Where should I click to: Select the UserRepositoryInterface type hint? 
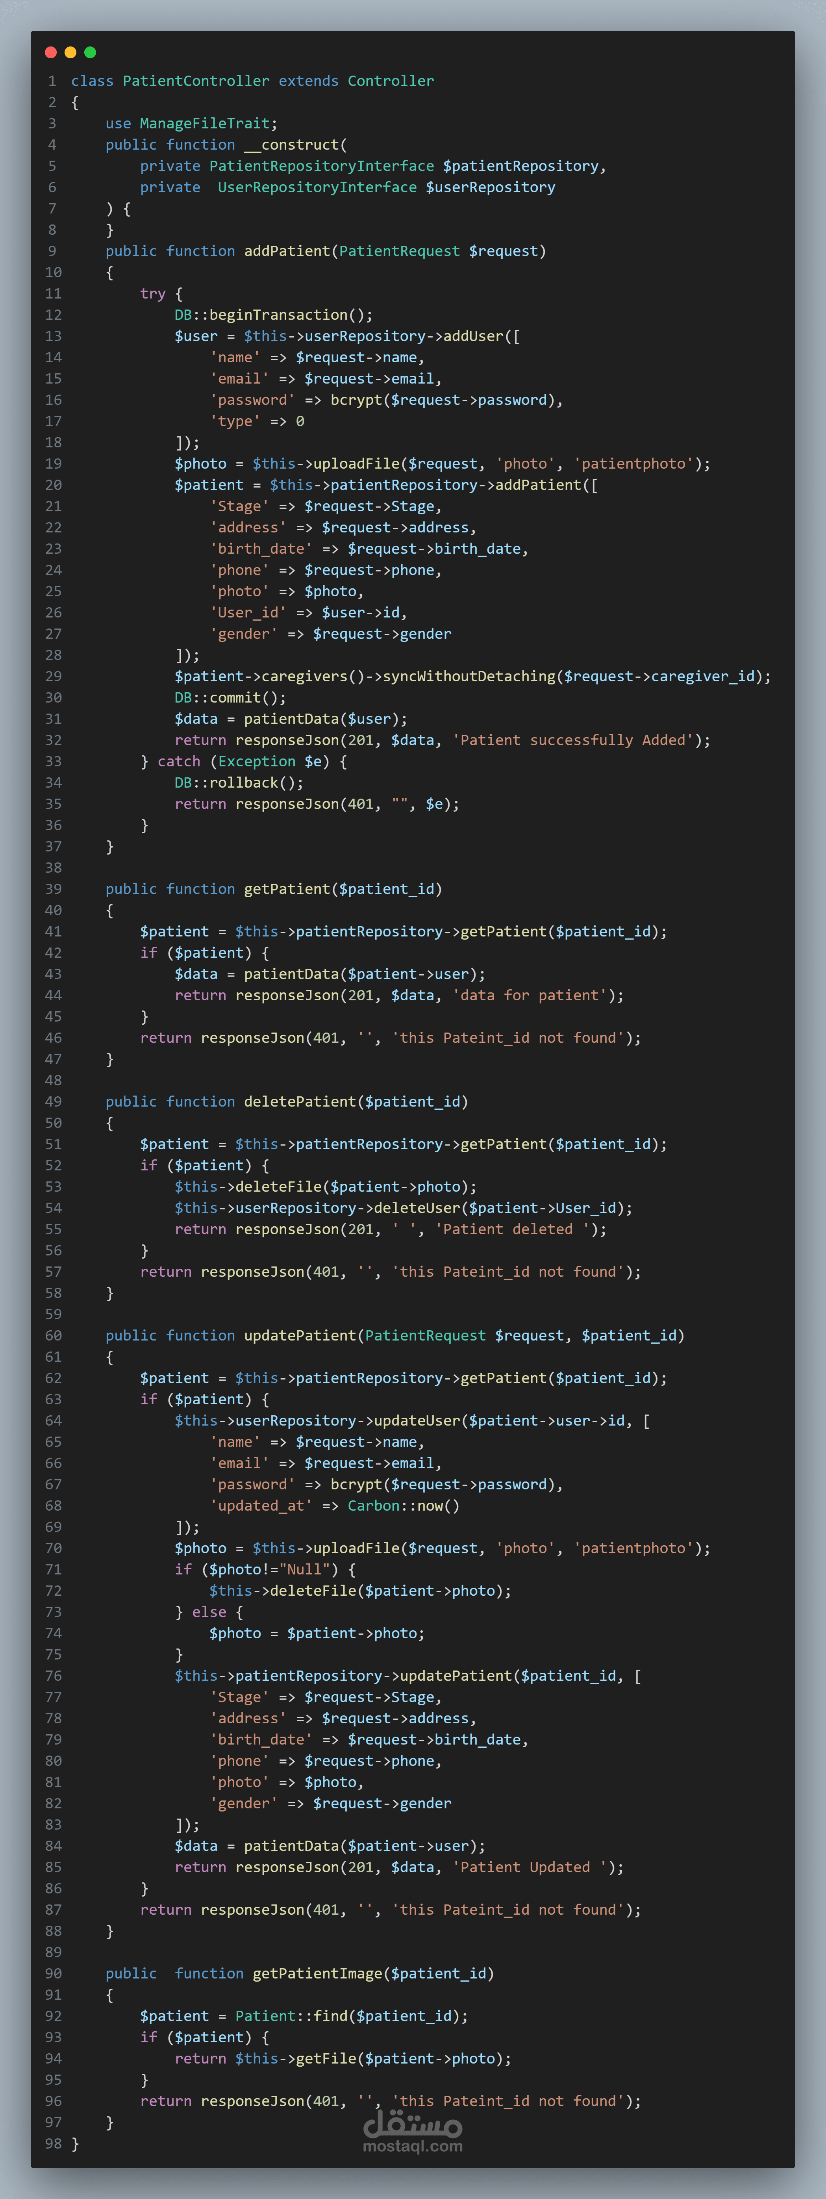coord(317,188)
